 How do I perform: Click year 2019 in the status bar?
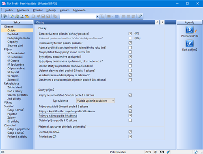[148, 152]
